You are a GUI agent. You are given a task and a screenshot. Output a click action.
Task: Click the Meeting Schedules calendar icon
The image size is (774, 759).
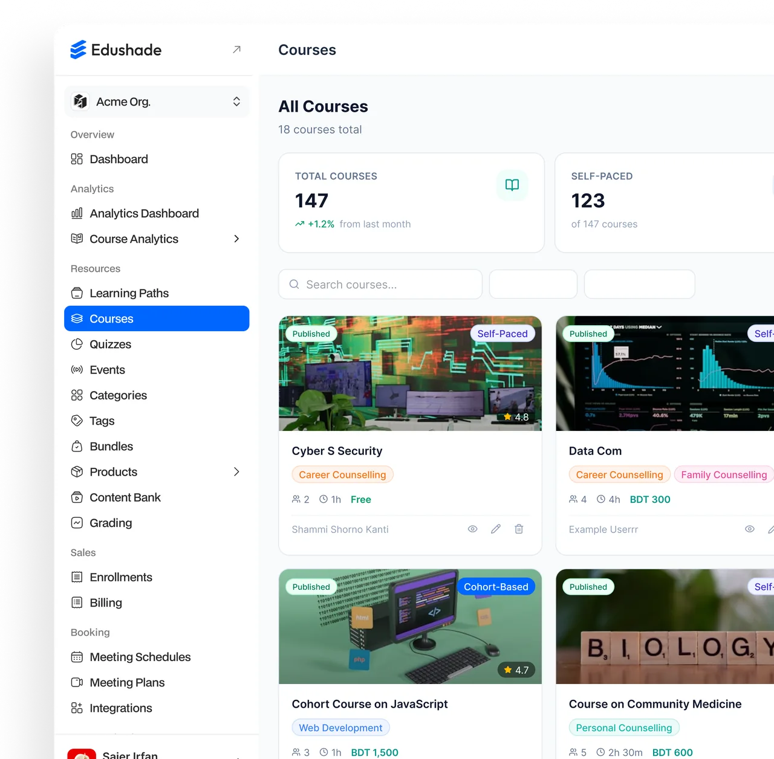[x=77, y=657]
